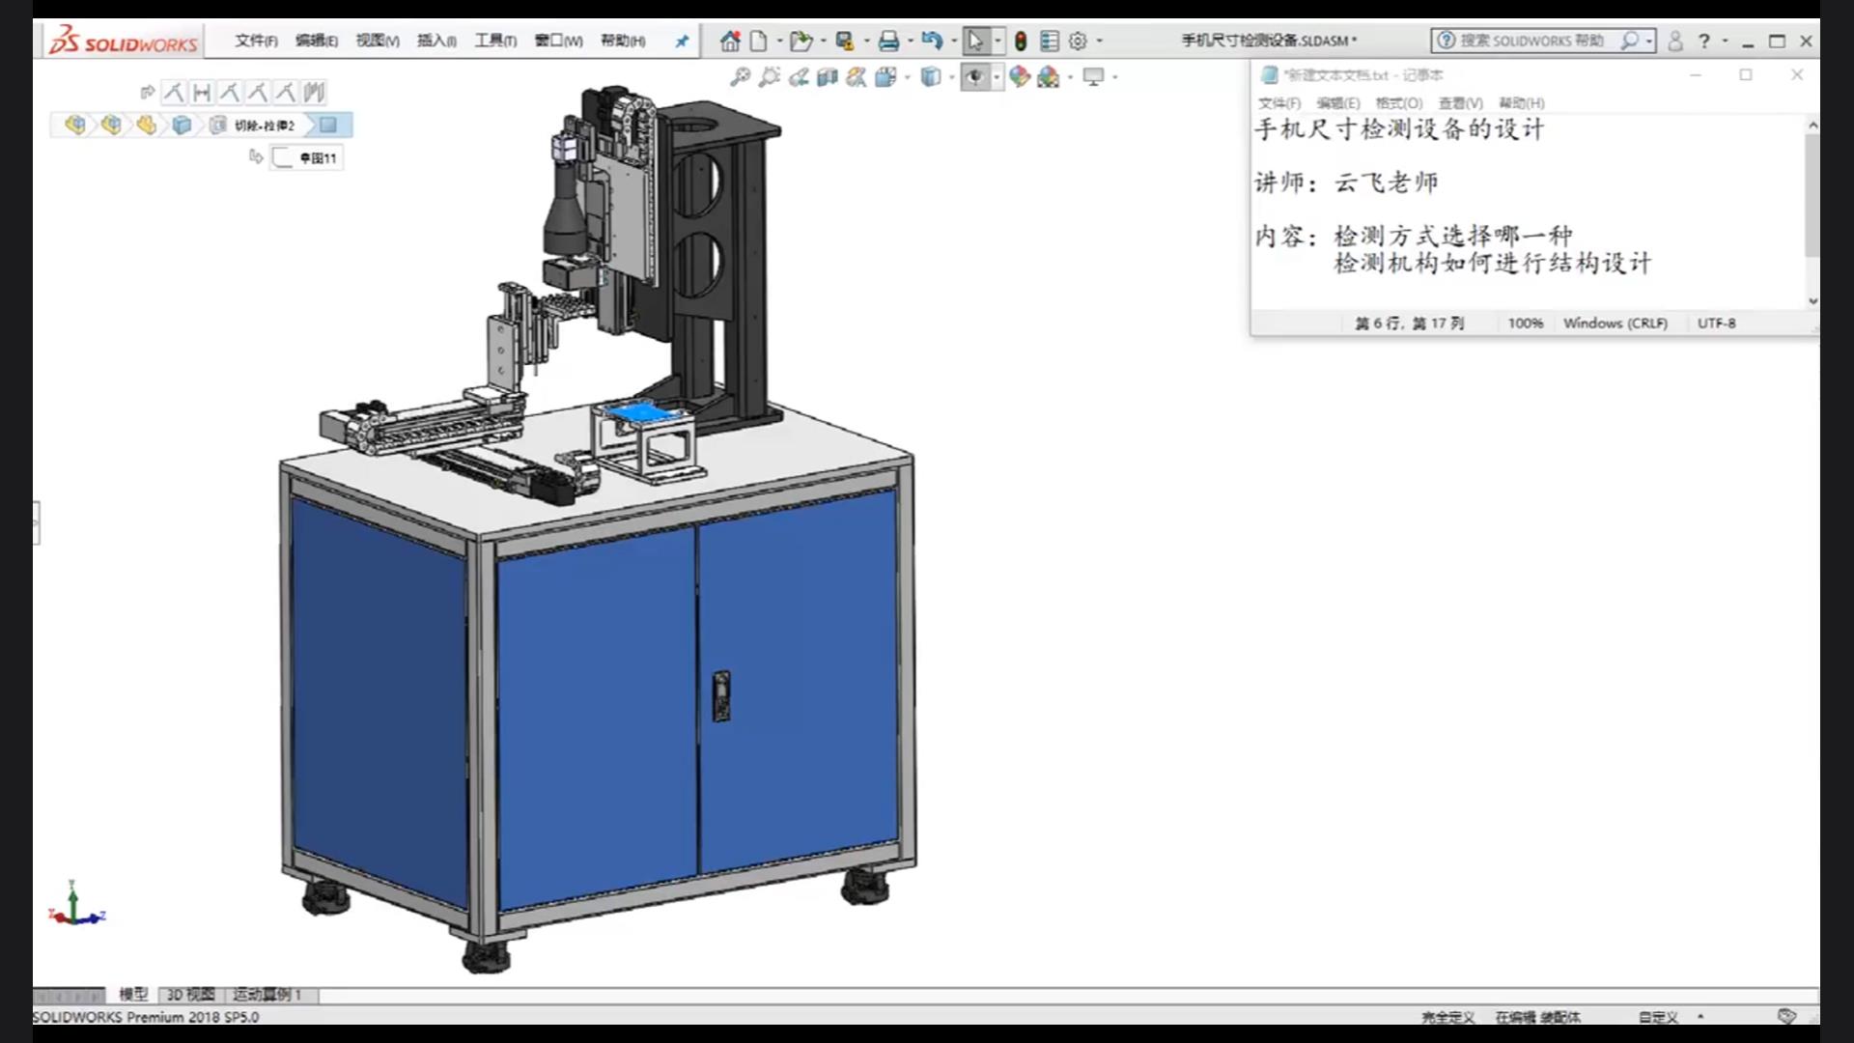Select the Zoom to Area tool
Viewport: 1854px width, 1043px height.
770,76
